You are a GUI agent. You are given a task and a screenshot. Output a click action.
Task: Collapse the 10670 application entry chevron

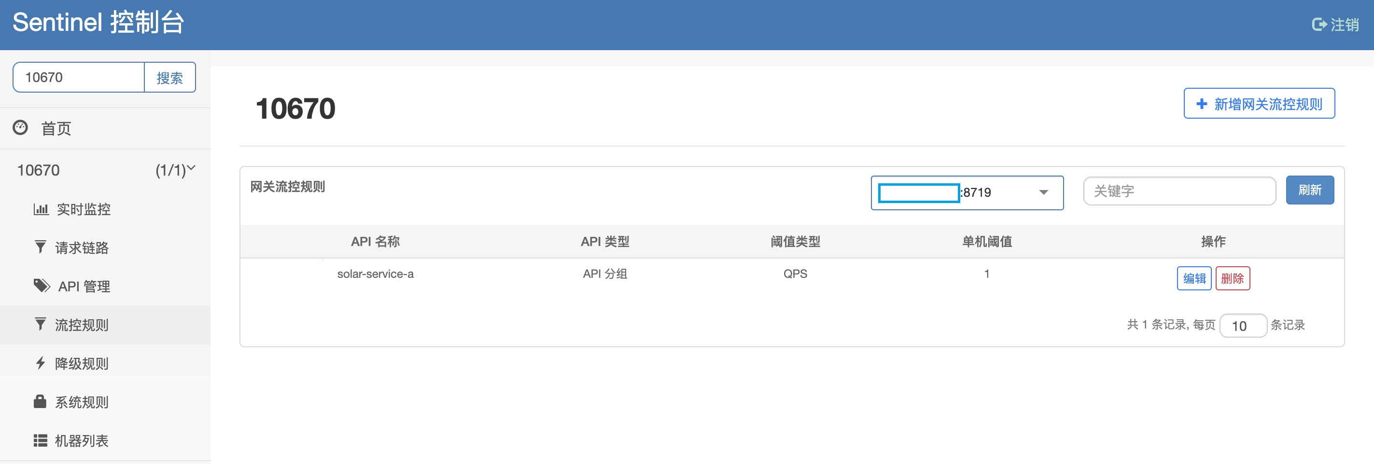pyautogui.click(x=191, y=168)
